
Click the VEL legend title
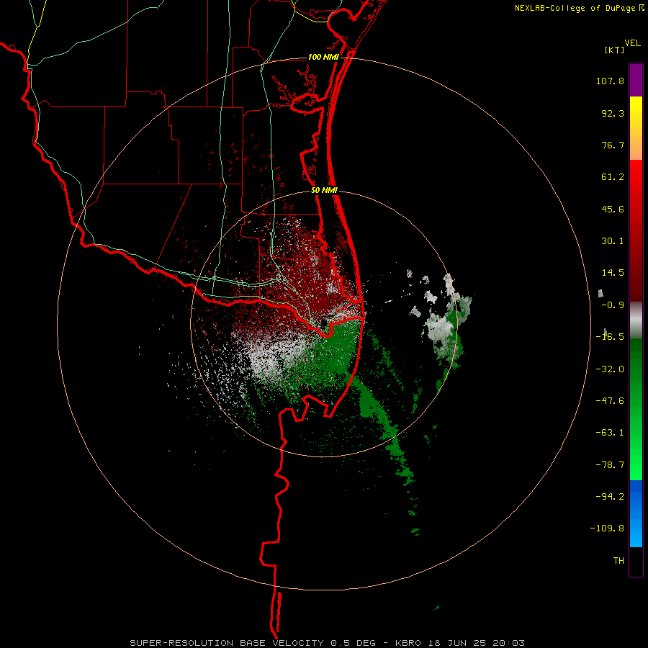click(632, 43)
